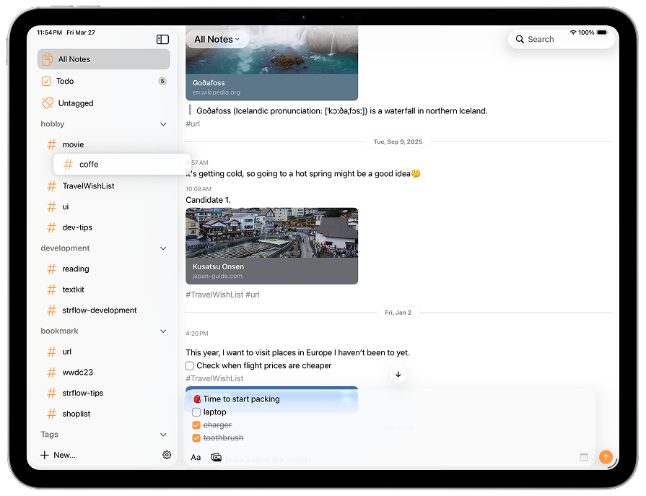Collapse the hobby tag group
The image size is (646, 496).
pos(163,124)
